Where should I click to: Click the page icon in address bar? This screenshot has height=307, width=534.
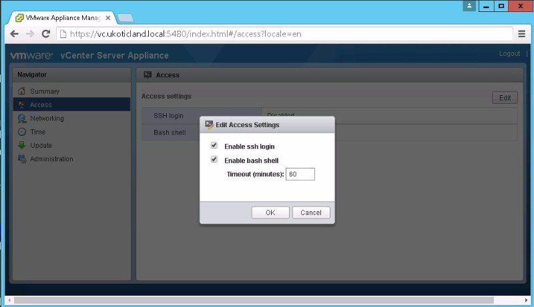click(63, 33)
